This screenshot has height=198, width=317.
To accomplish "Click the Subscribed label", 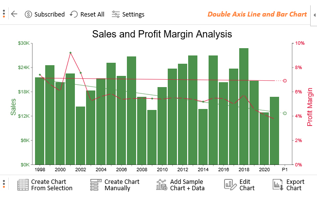I will [x=49, y=15].
